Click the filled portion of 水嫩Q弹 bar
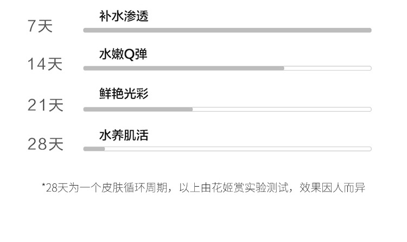 pos(183,68)
